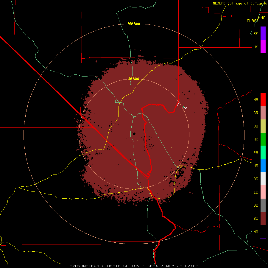The image size is (268, 268).
Task: Click the "3 MAY 25 07:06" timestamp
Action: tap(180, 266)
